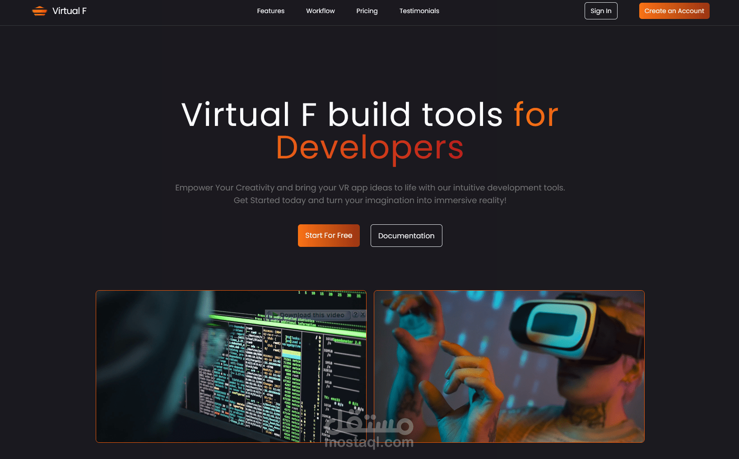Dismiss the Download this video bar via X
The height and width of the screenshot is (459, 739).
pyautogui.click(x=363, y=315)
